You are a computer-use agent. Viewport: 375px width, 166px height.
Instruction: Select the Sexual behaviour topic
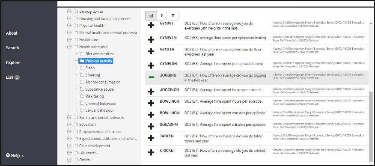click(x=99, y=110)
